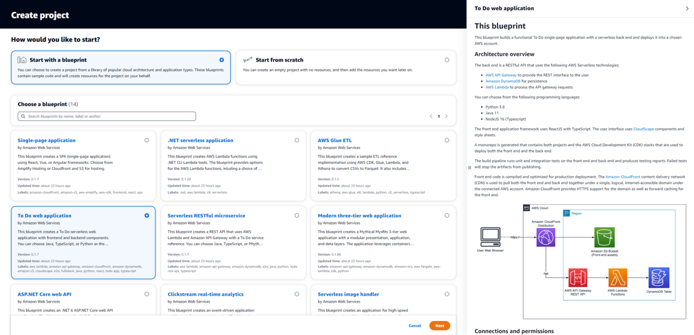
Task: Click the Connections and permissions heading
Action: coord(514,331)
